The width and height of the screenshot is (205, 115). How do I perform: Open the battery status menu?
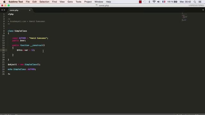(172, 2)
